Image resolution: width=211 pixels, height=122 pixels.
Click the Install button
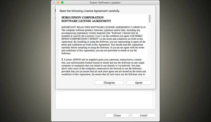point(144,115)
